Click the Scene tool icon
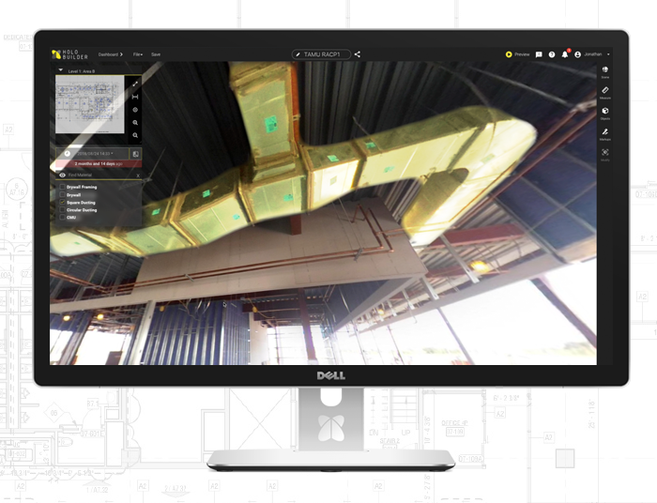 click(604, 69)
